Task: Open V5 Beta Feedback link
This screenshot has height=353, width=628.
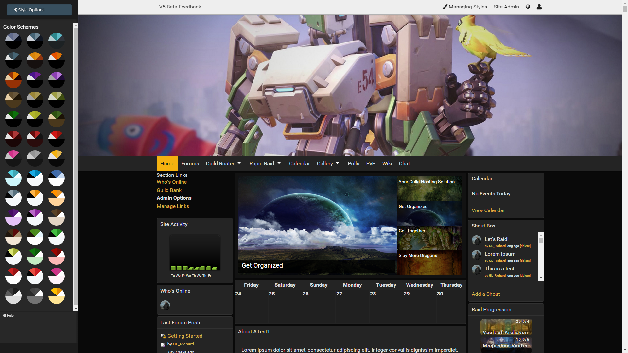Action: (180, 7)
